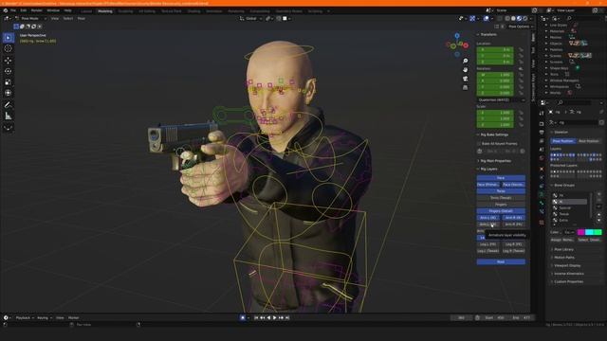Collapse the Transform panel
Image resolution: width=607 pixels, height=341 pixels.
point(487,34)
